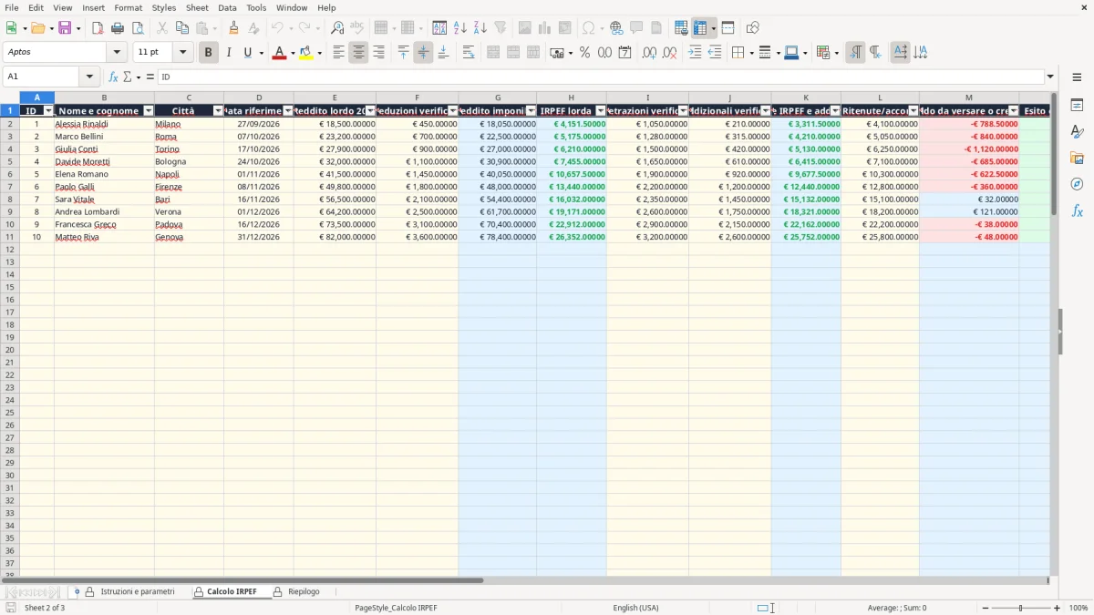
Task: Click the zoom slider
Action: (1020, 608)
